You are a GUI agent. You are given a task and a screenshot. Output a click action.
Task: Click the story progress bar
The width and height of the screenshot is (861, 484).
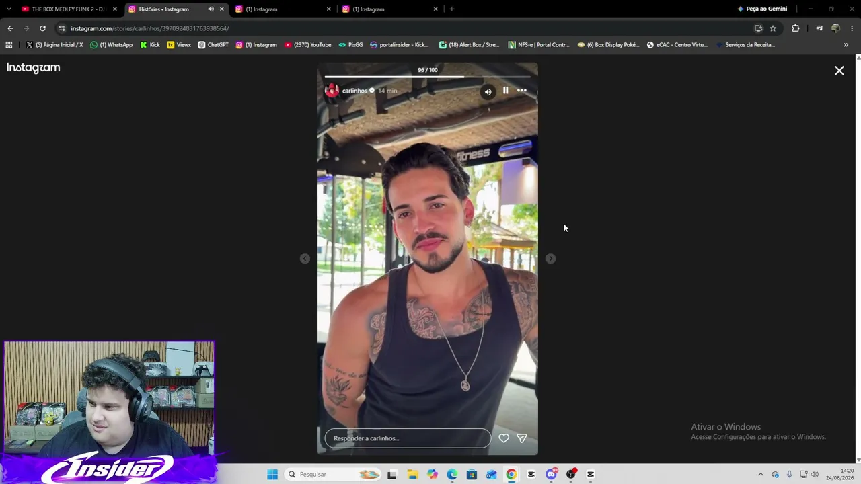pos(428,77)
